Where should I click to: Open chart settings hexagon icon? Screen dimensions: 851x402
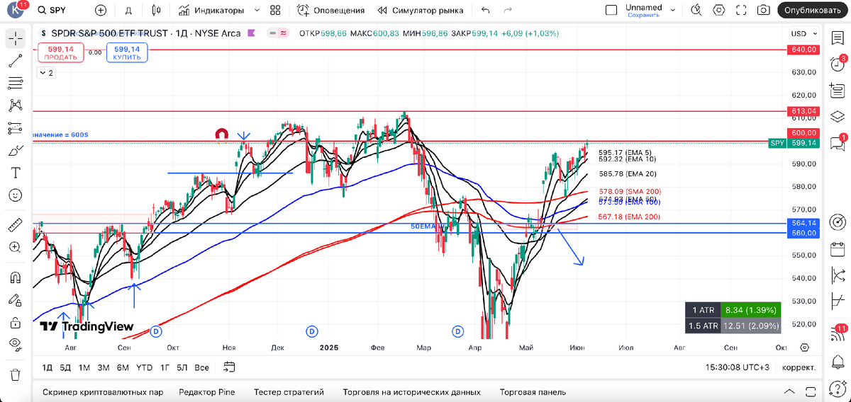coord(720,10)
